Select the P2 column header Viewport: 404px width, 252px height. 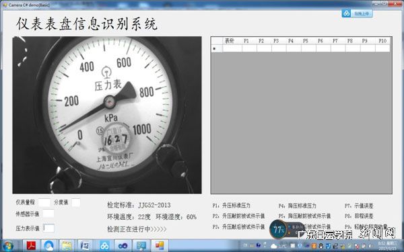(264, 40)
